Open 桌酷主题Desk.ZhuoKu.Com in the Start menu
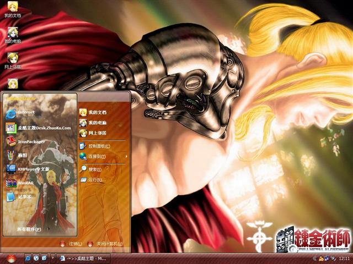Screen dimensions: 353x264 click(38, 128)
